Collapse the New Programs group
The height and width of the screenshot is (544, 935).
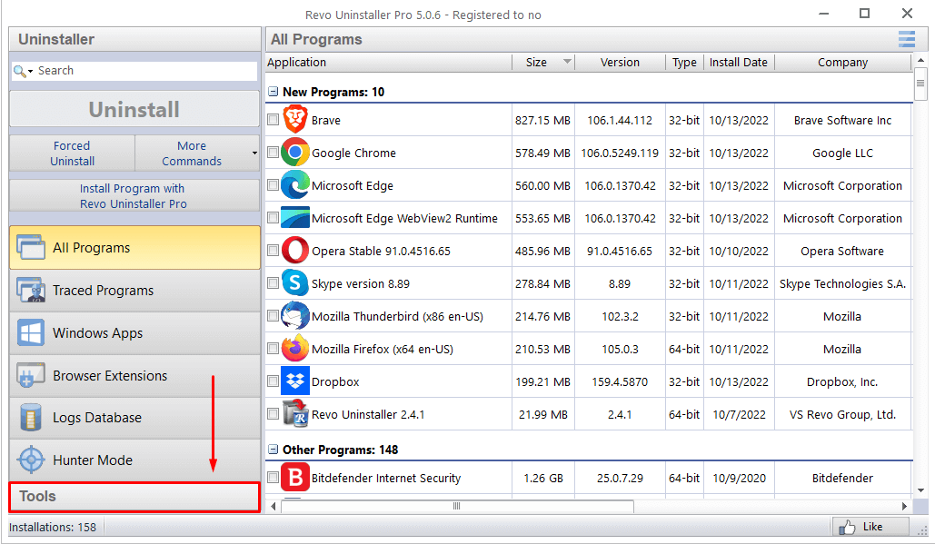[274, 92]
